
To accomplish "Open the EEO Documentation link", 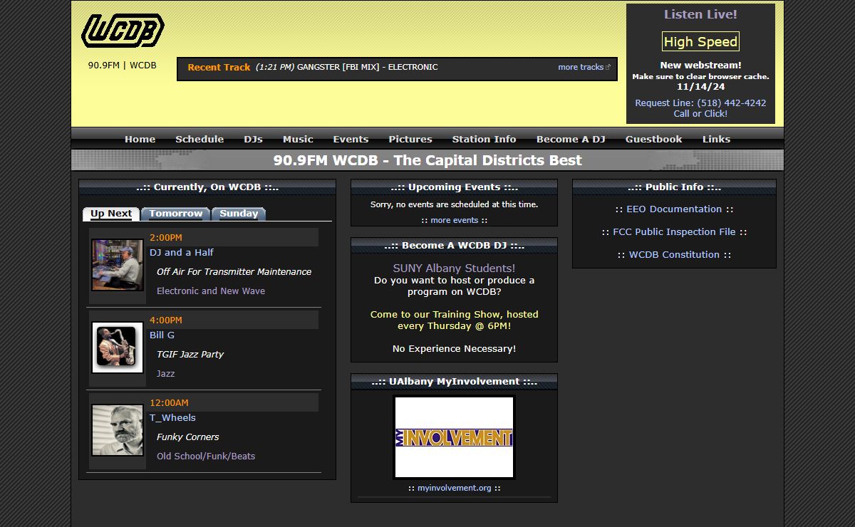I will click(674, 209).
